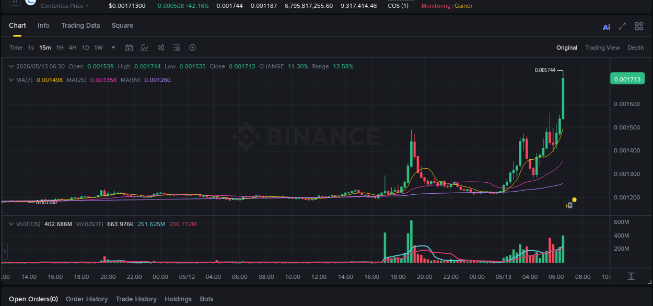The width and height of the screenshot is (653, 306).
Task: Click the yellow MA(7) value 0.001498
Action: click(50, 80)
